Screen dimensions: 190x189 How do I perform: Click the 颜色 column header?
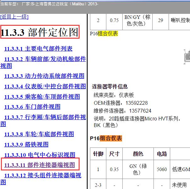click(x=138, y=154)
